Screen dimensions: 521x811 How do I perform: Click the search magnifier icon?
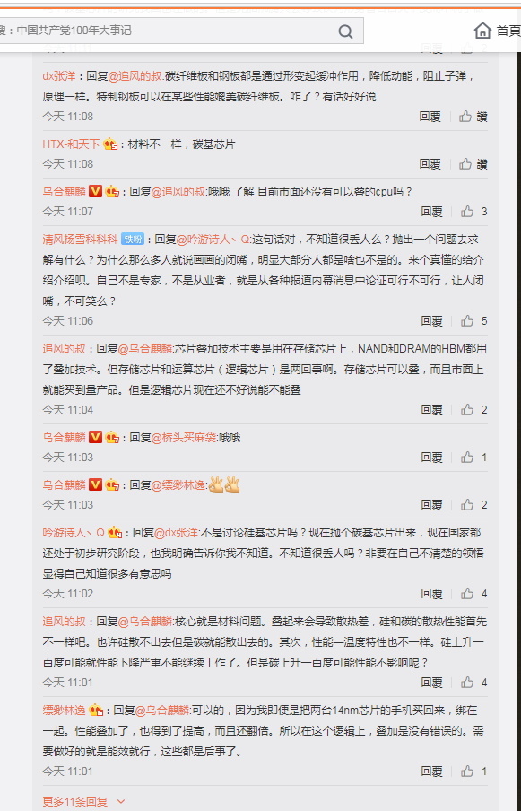point(345,31)
